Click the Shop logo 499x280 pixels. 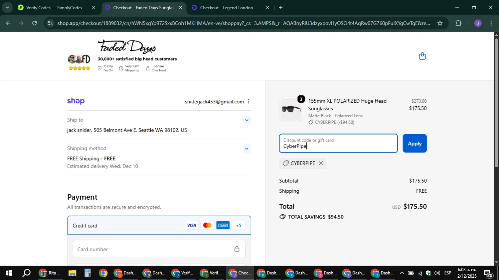tap(76, 101)
